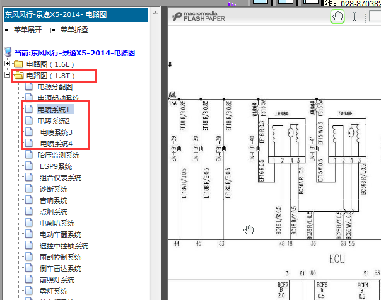Click the page icon next to 倒车雷达系统
This screenshot has width=381, height=300.
click(29, 268)
